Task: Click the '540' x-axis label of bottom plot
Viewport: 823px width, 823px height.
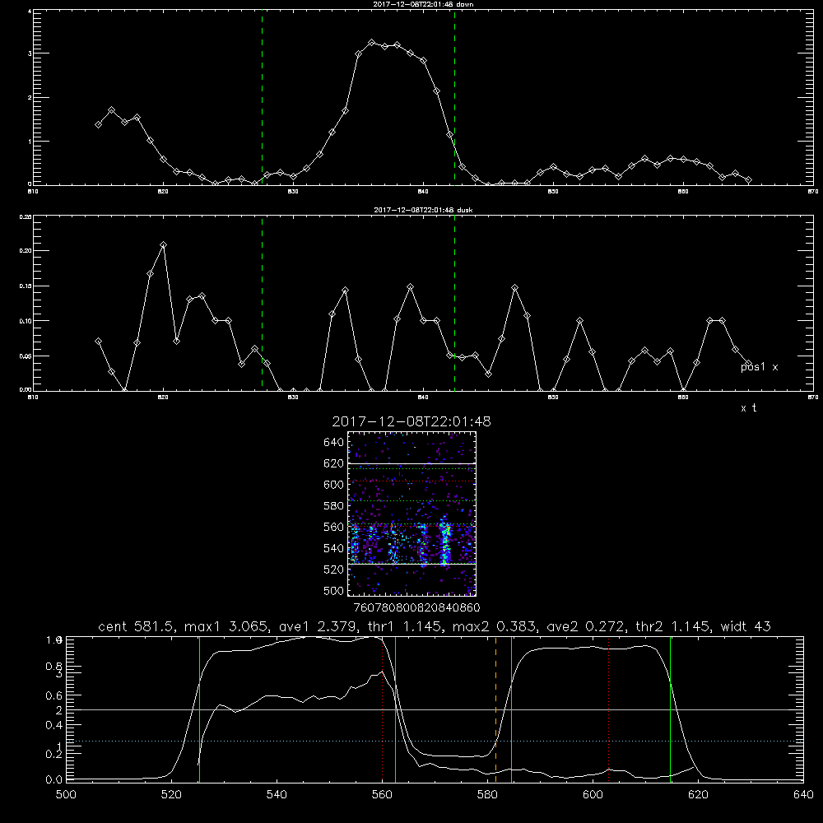Action: tap(277, 794)
